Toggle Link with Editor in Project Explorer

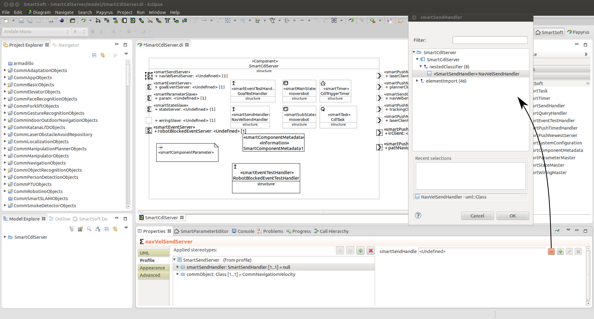point(103,55)
